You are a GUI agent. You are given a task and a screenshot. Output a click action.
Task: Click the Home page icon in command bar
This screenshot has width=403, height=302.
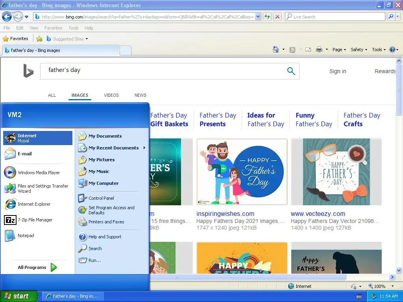(276, 50)
